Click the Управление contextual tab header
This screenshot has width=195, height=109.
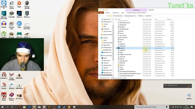click(136, 10)
